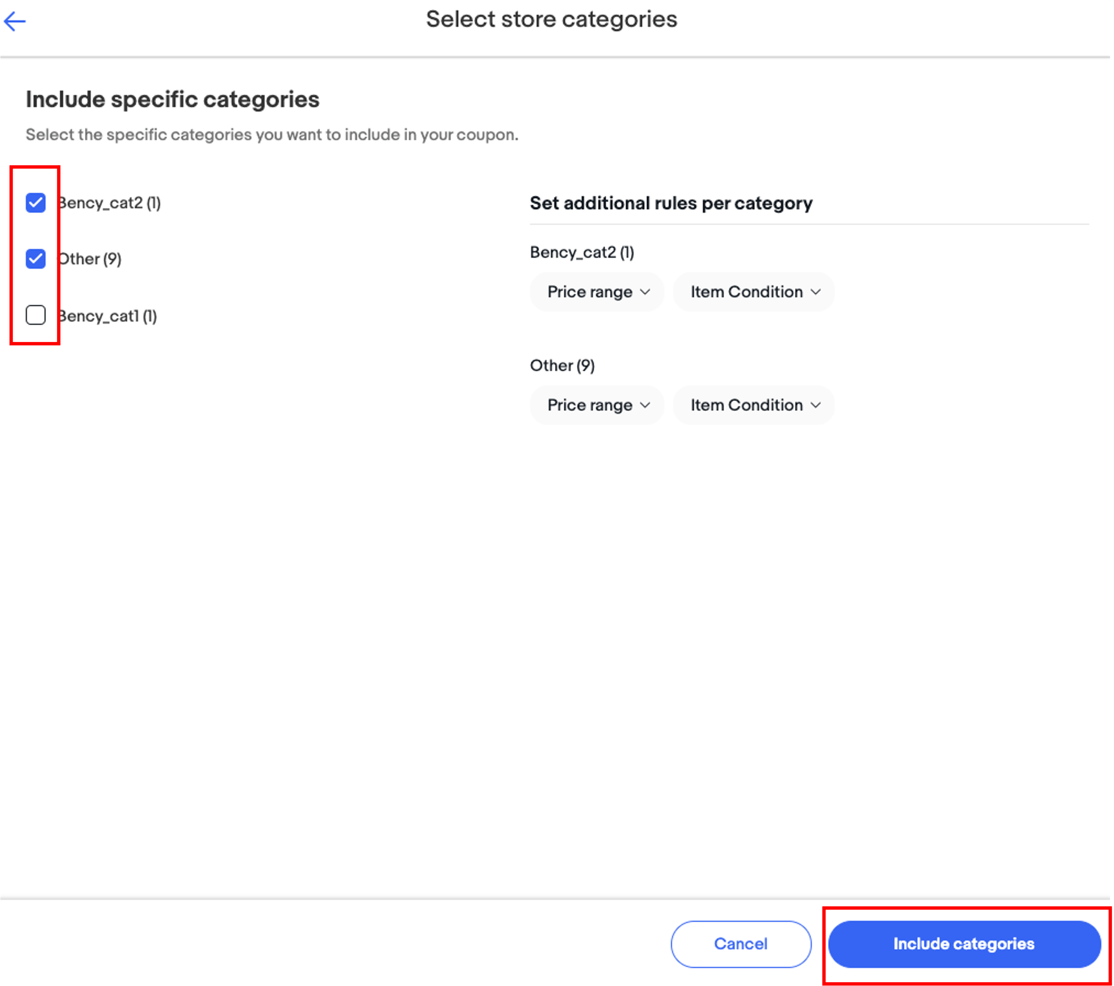Toggle the Other (9) checkbox off
Screen dimensions: 1114x986
click(x=36, y=258)
